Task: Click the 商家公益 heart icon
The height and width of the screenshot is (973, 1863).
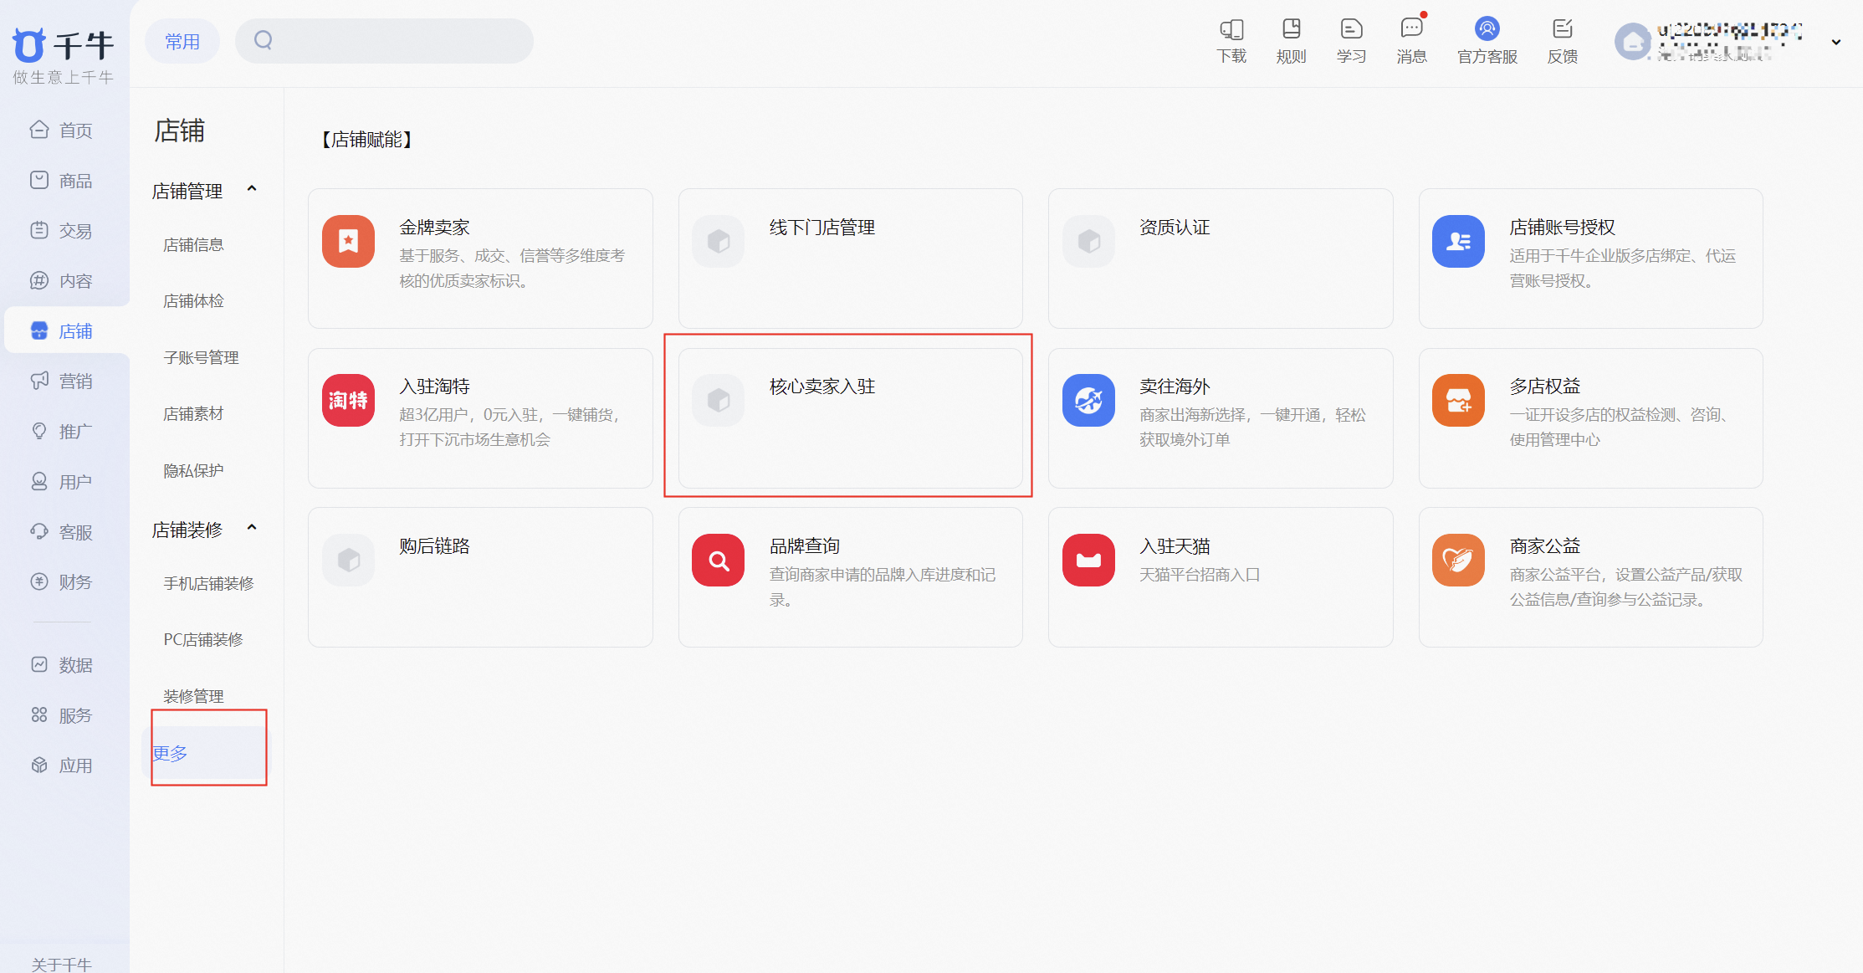Action: click(x=1458, y=560)
